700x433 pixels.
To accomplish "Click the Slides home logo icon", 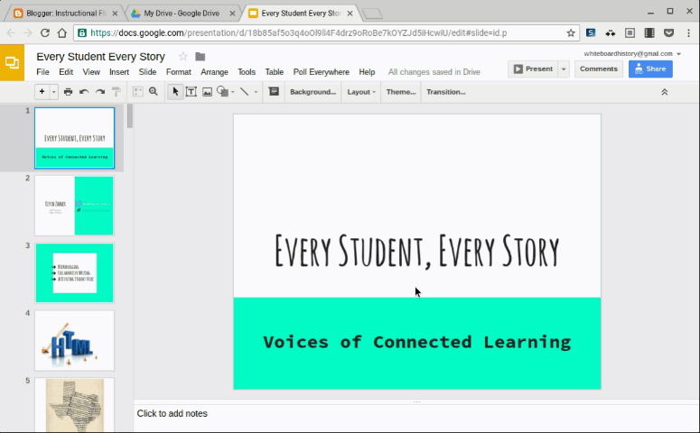I will tap(12, 62).
